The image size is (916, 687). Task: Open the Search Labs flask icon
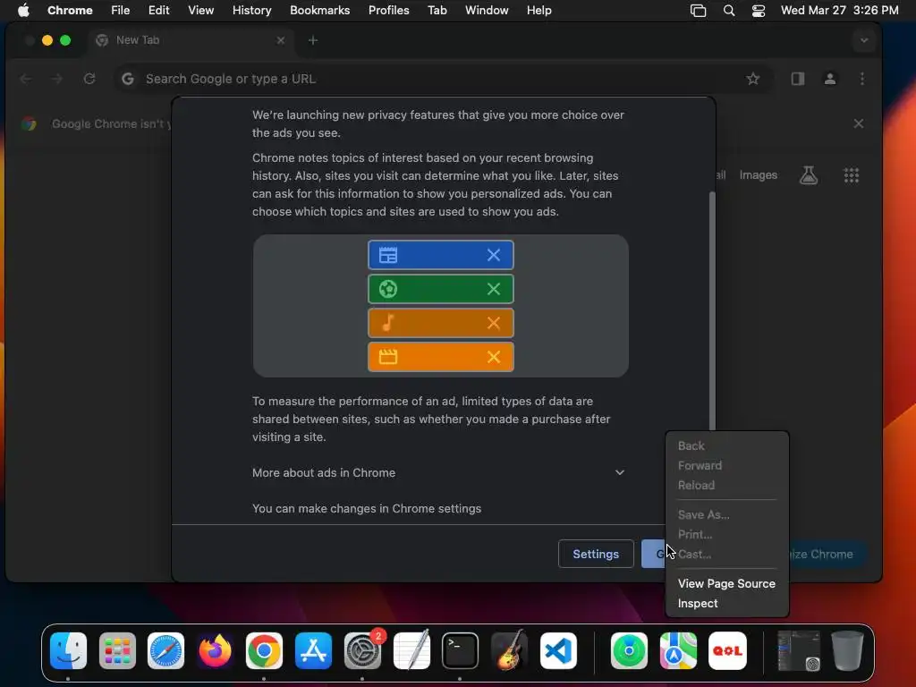(809, 175)
